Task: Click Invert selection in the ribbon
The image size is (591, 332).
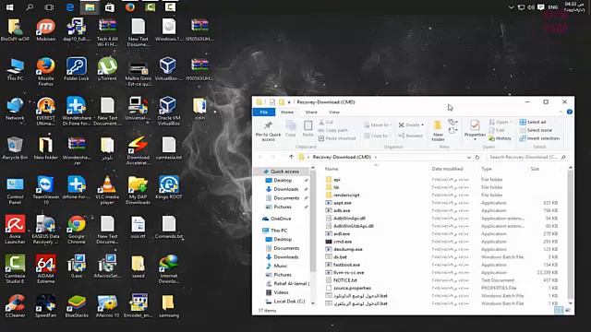Action: (x=539, y=138)
